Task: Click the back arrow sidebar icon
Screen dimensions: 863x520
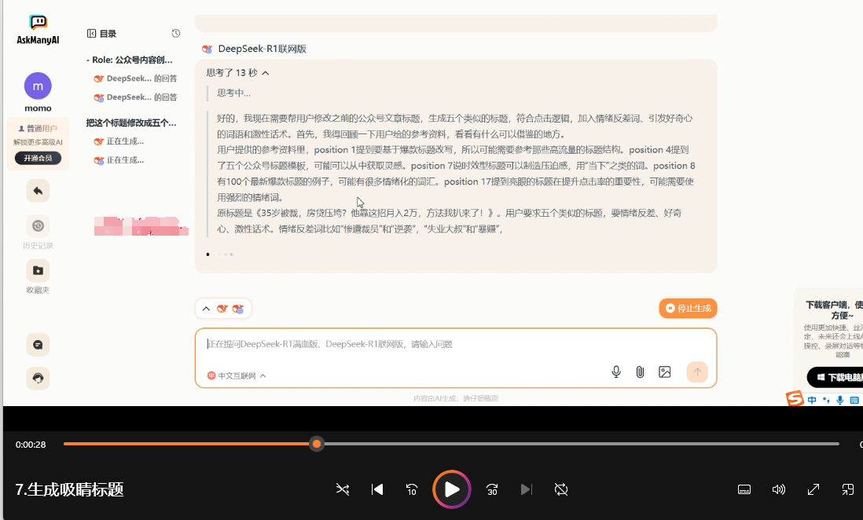Action: pos(38,191)
